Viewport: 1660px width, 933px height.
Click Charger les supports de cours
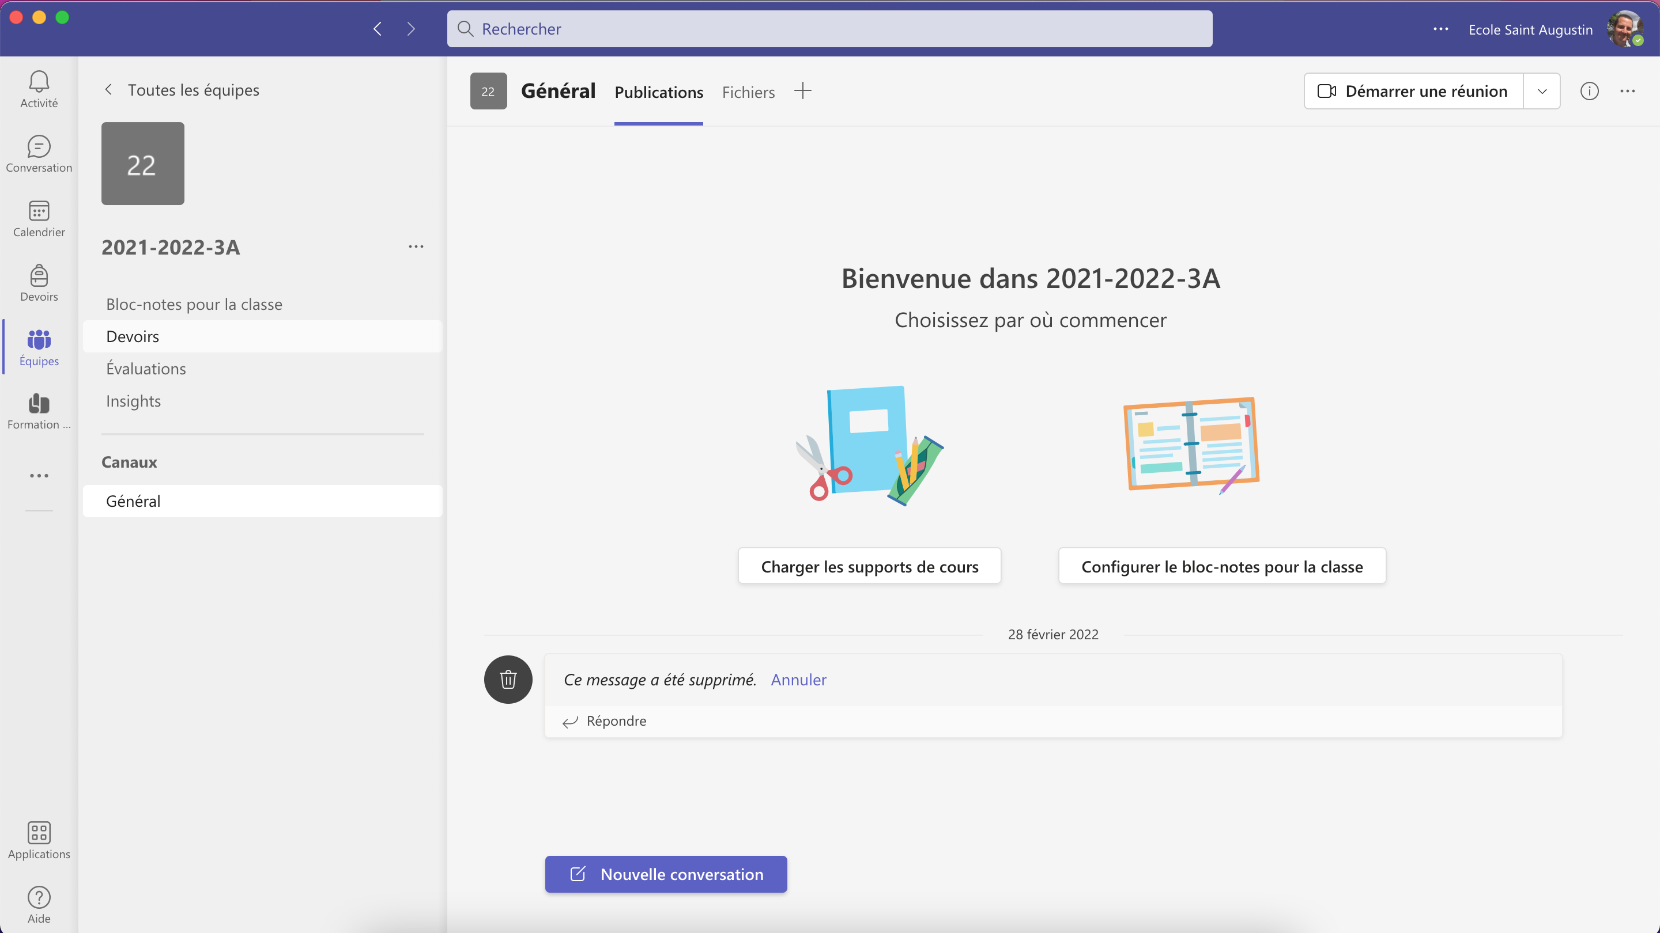[x=869, y=566]
